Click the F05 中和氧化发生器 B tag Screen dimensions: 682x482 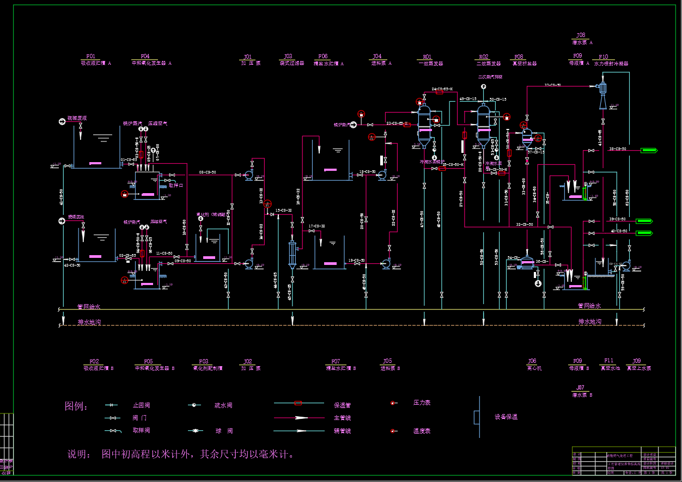[154, 364]
